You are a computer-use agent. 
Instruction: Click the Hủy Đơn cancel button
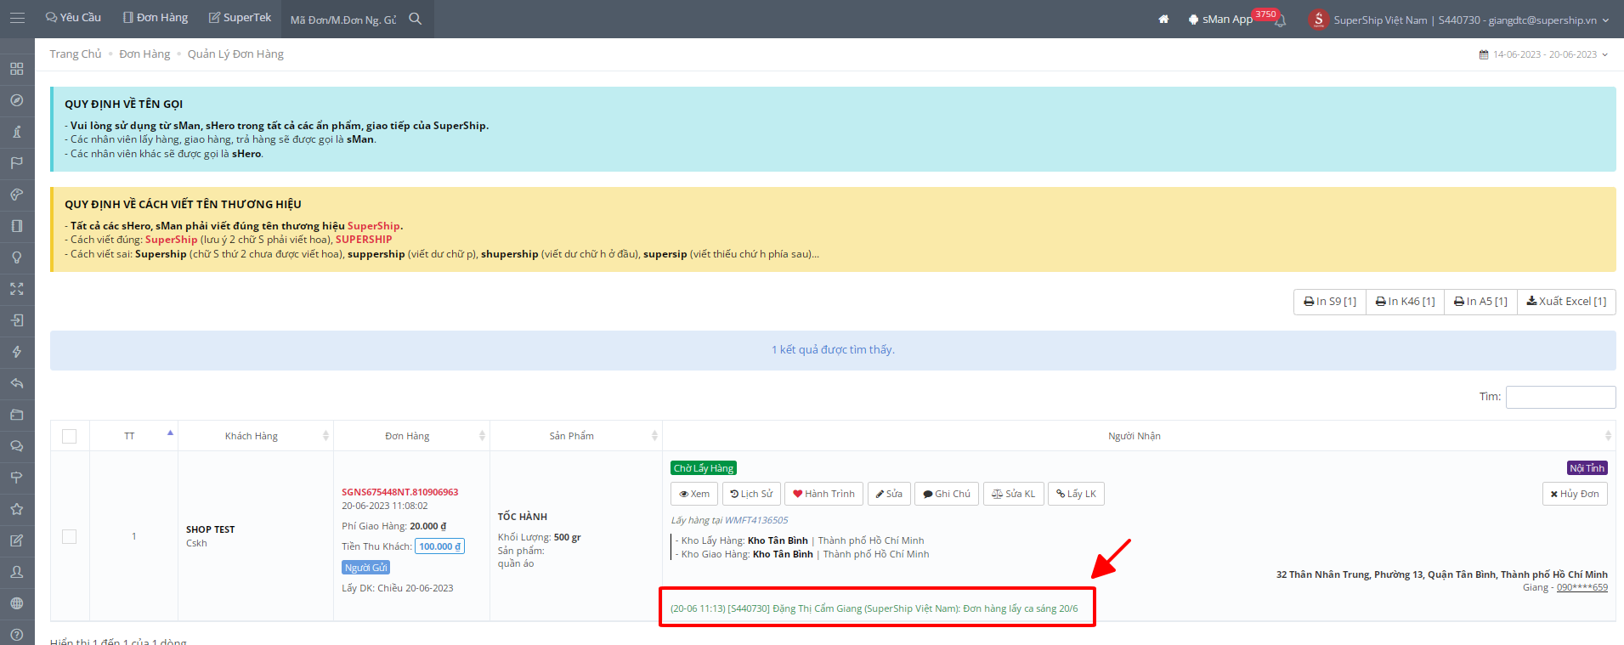pos(1575,494)
